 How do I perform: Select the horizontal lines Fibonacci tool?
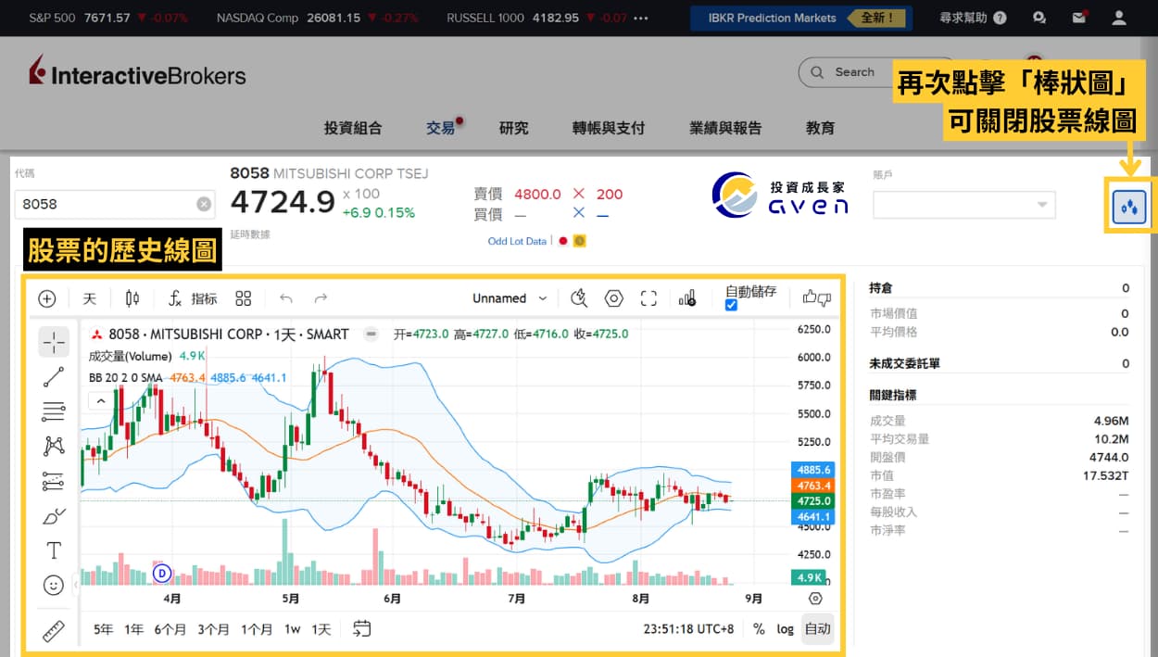(x=54, y=411)
